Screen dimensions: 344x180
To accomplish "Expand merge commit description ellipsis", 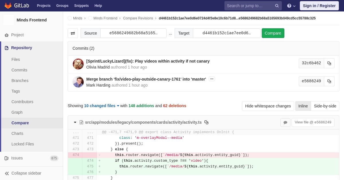I will (x=212, y=79).
